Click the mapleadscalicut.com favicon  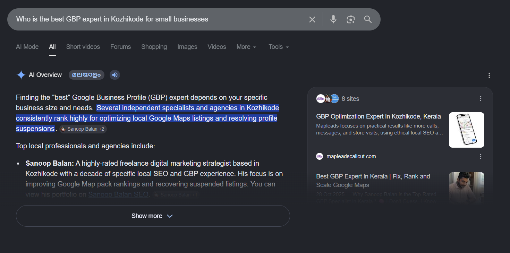pyautogui.click(x=320, y=156)
